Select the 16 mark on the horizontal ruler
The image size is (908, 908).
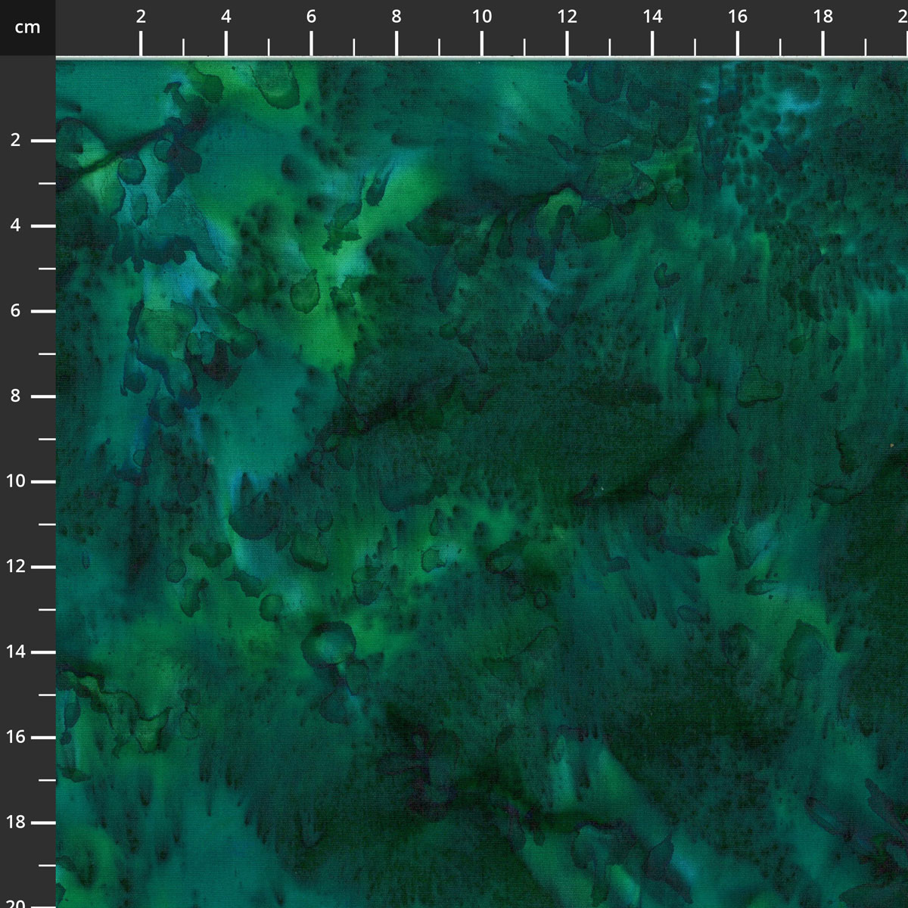[738, 17]
